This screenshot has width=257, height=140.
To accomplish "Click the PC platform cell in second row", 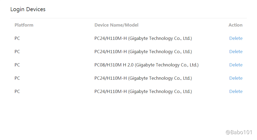I will point(17,52).
